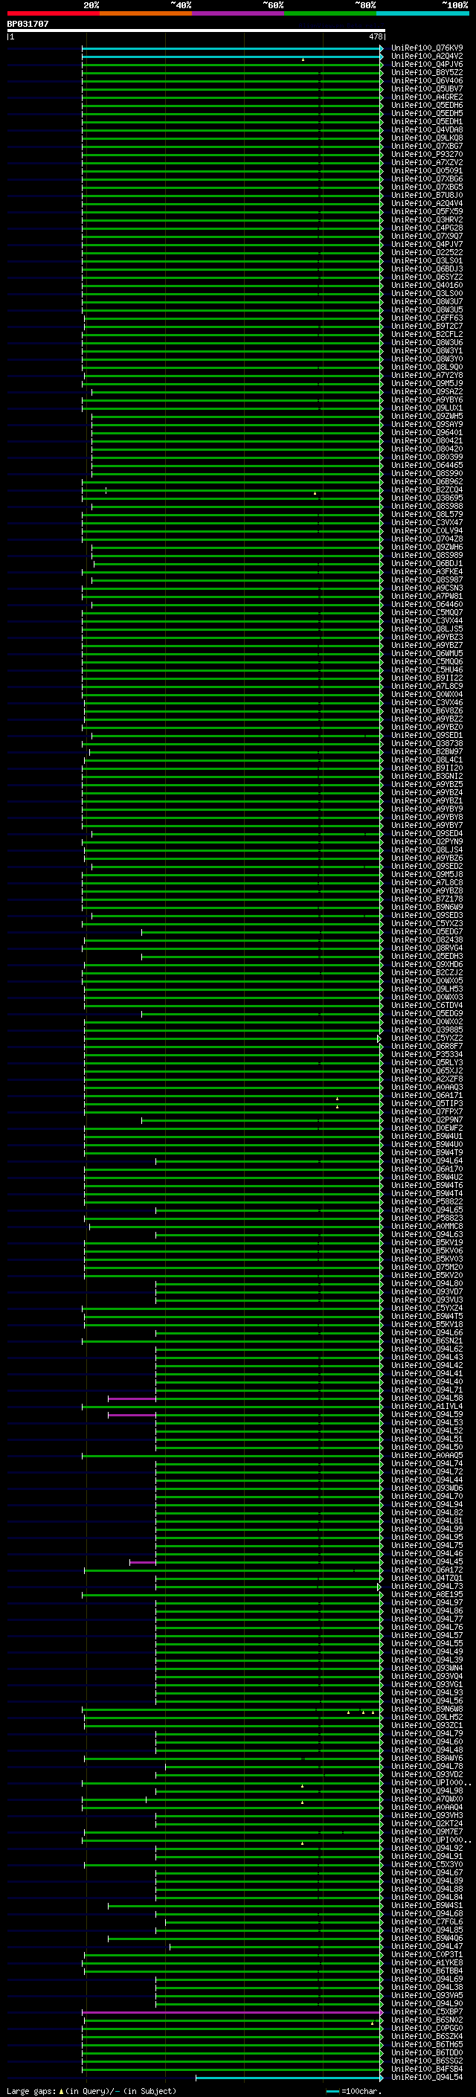Select the label UniRef100_C6FF63
476x2097 pixels.
427,318
